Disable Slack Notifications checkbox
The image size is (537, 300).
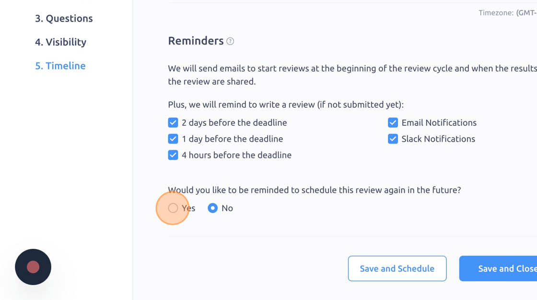393,139
